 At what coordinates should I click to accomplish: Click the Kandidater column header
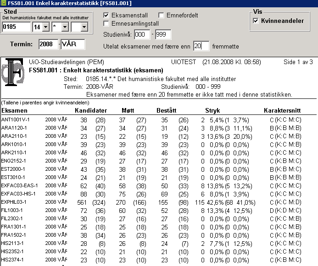pyautogui.click(x=91, y=111)
